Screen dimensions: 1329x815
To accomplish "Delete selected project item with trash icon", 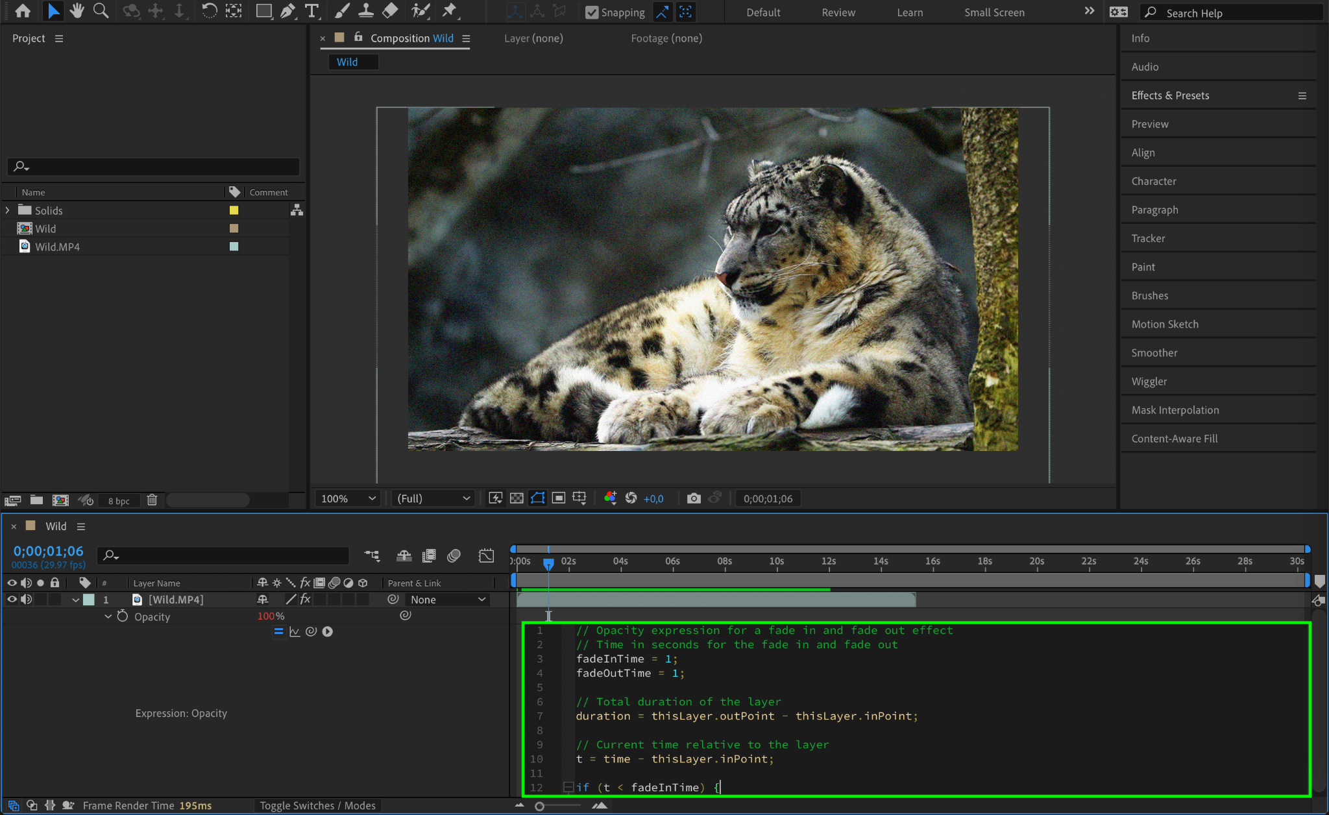I will pyautogui.click(x=152, y=500).
